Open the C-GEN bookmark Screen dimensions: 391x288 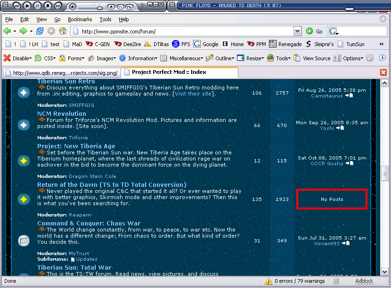tap(98, 44)
